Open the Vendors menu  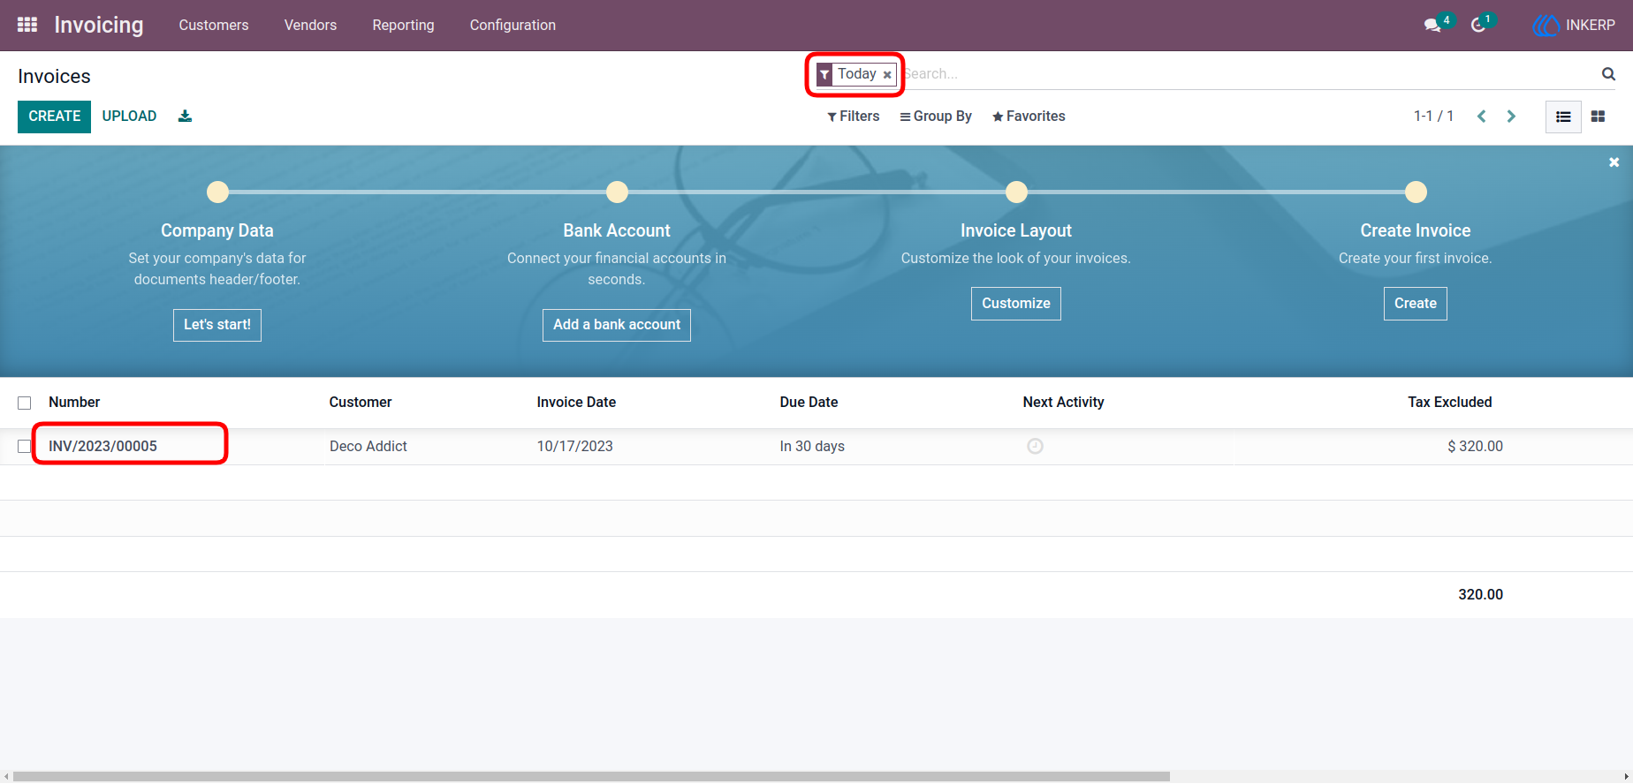pos(310,26)
